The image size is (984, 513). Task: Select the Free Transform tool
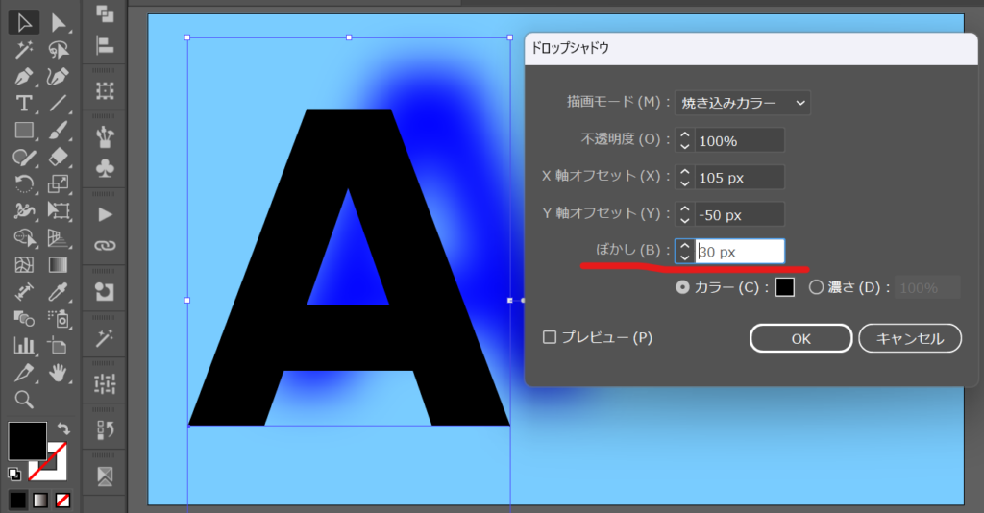[x=59, y=210]
